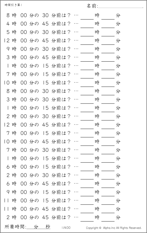Click the 所要時間 minutes and seconds blank
This screenshot has width=147, height=233.
(38, 227)
